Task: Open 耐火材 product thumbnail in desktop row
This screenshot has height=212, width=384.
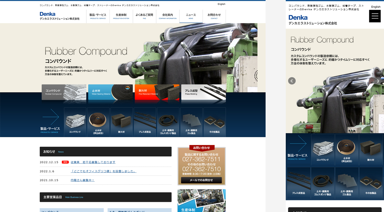Action: coord(122,122)
